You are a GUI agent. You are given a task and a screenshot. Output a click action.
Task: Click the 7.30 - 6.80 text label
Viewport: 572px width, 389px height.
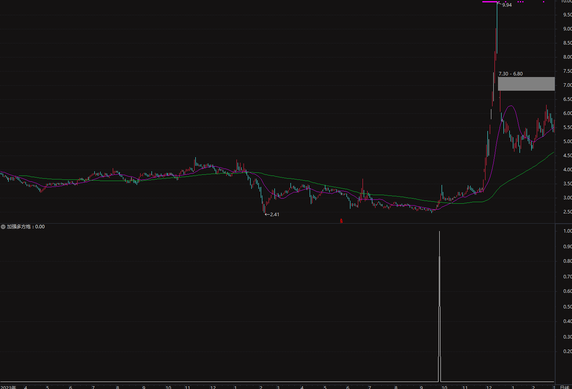[x=511, y=74]
